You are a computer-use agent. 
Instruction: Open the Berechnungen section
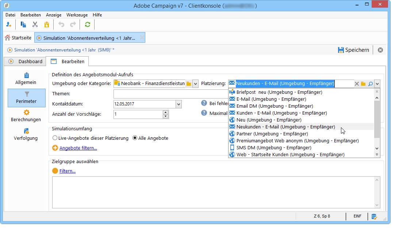point(26,116)
